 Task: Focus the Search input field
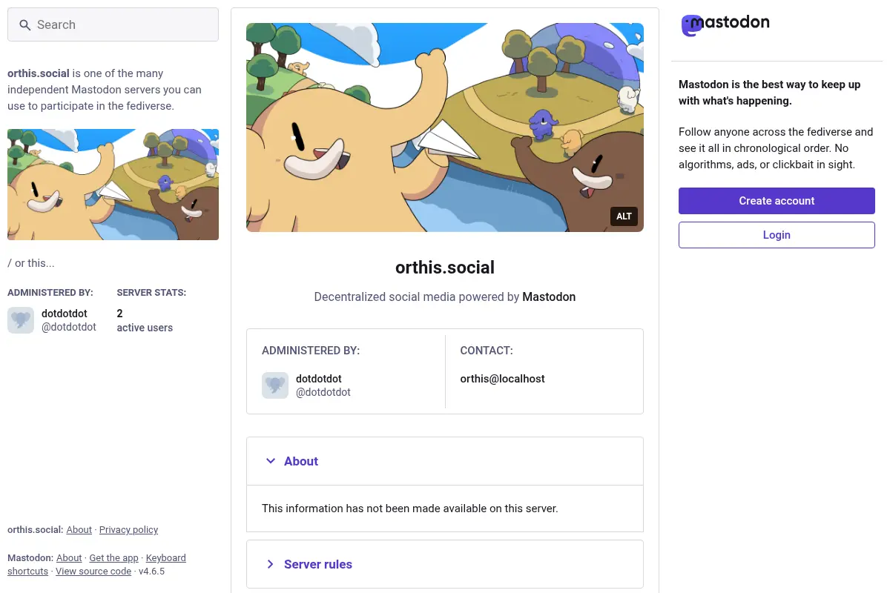pyautogui.click(x=113, y=24)
